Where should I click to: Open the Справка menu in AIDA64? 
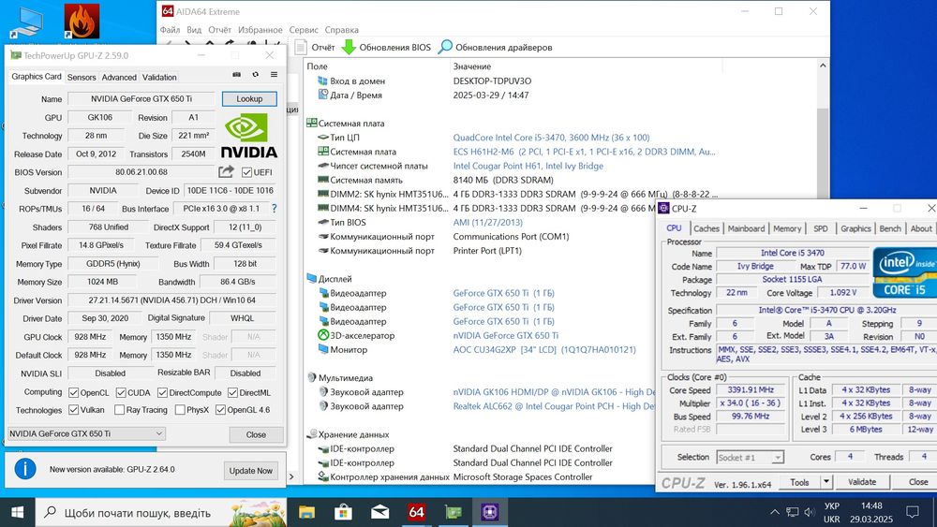[x=342, y=30]
